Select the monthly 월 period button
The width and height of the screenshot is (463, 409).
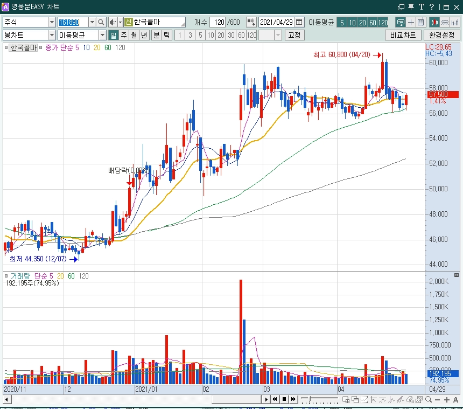tap(134, 35)
